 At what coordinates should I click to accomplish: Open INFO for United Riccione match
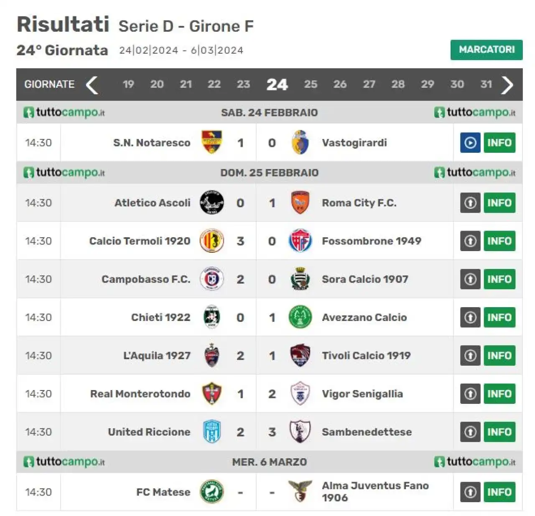[499, 432]
